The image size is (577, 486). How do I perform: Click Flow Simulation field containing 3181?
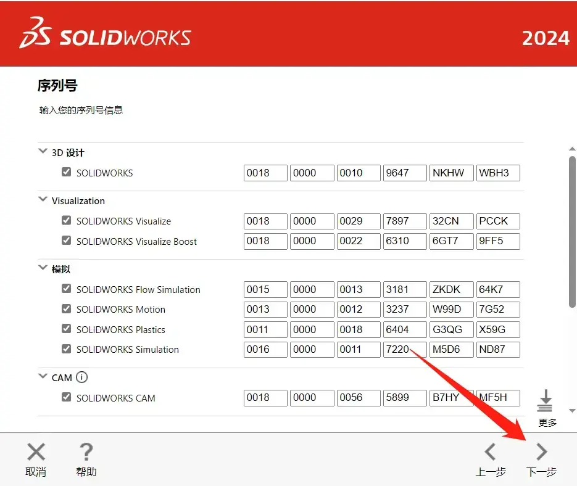(x=405, y=289)
